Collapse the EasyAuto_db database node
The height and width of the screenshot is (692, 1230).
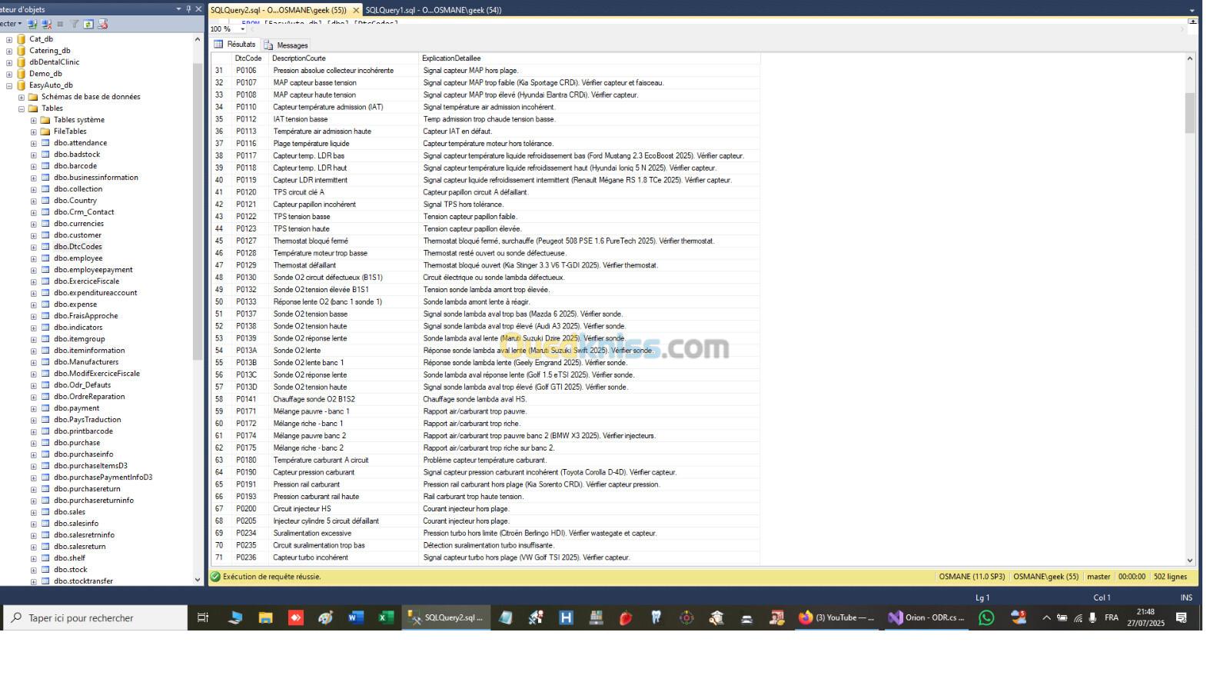(x=9, y=85)
